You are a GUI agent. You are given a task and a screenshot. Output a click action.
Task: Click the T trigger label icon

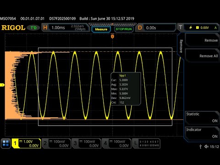pyautogui.click(x=181, y=27)
